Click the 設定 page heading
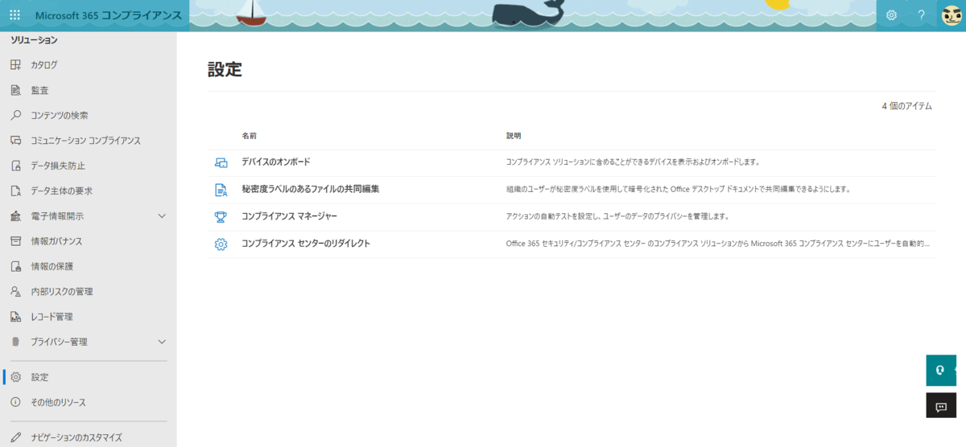 (x=225, y=69)
